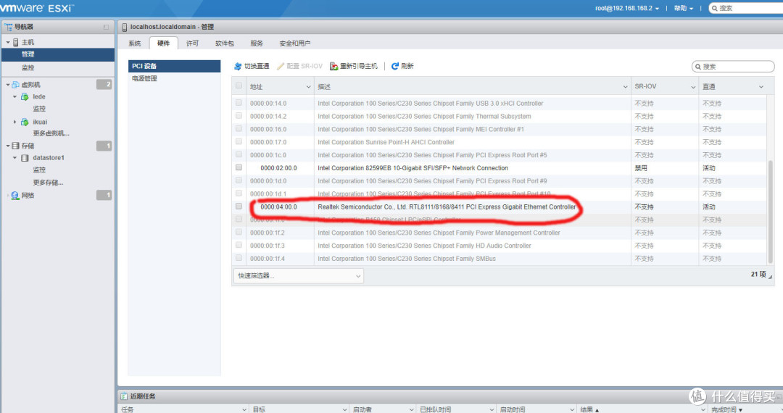Click the networking count badge
Viewport: 783px width, 413px height.
pyautogui.click(x=104, y=195)
